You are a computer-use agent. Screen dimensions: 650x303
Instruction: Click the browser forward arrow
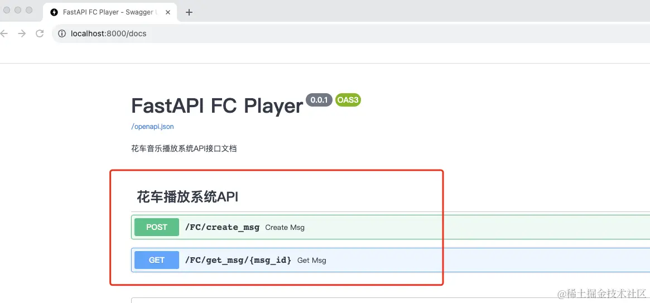pos(22,33)
